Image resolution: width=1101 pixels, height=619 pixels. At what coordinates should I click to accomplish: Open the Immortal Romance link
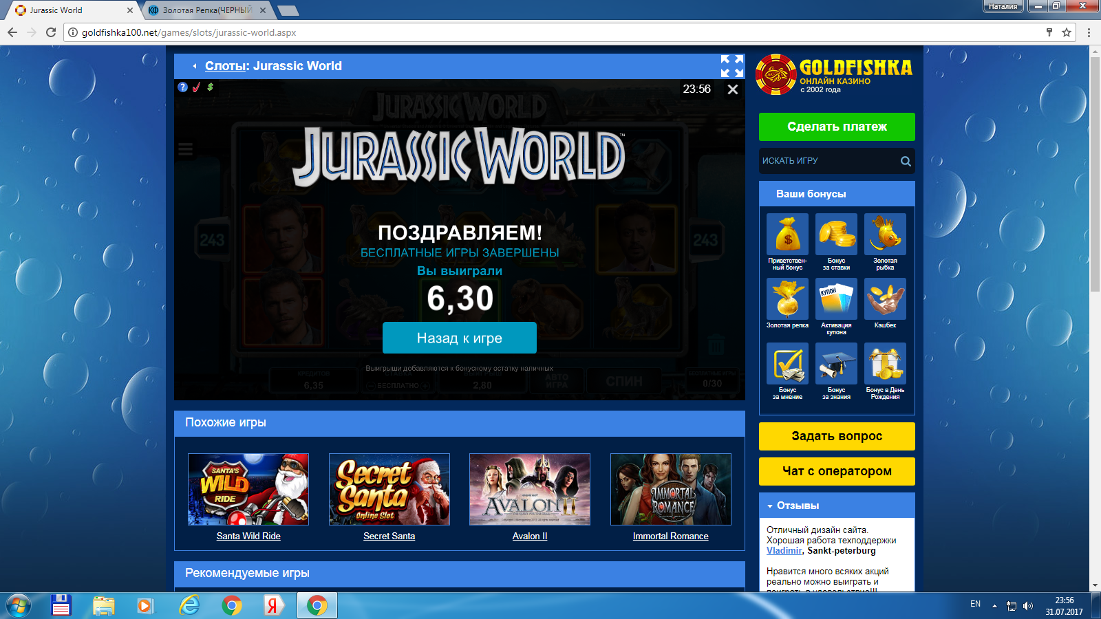(671, 536)
